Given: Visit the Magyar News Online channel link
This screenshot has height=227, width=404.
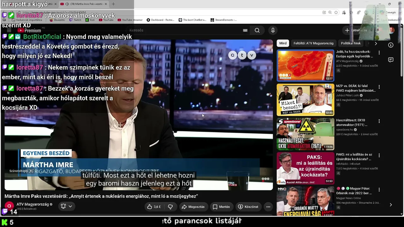Looking at the screenshot, I should pos(348,198).
